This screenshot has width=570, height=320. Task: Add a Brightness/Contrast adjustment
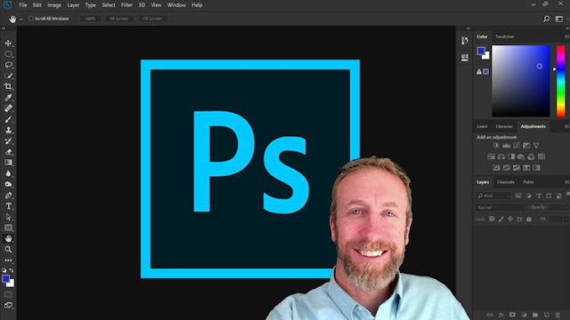point(496,146)
